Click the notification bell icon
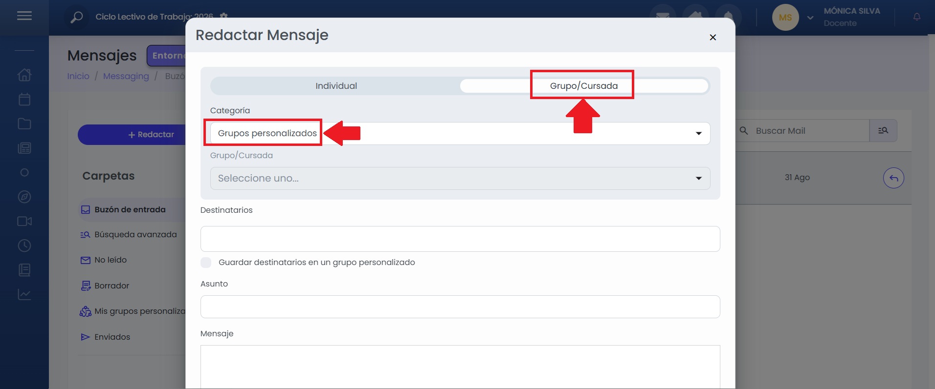935x389 pixels. [917, 17]
